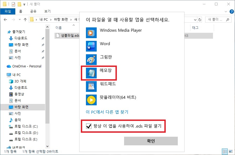The height and width of the screenshot is (155, 235).
Task: Open 바탕 화면 under 즐겨찾기
Action: pyautogui.click(x=21, y=45)
